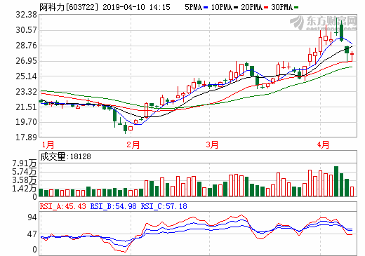This screenshot has height=256, width=365.
Task: Click the 19.70 price axis label
Action: [x=27, y=122]
